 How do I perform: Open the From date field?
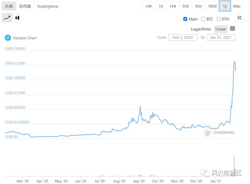[182, 38]
